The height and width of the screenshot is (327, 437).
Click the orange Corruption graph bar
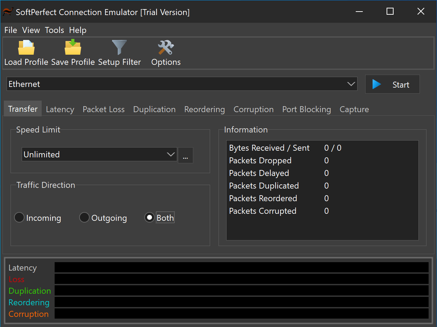pyautogui.click(x=242, y=314)
